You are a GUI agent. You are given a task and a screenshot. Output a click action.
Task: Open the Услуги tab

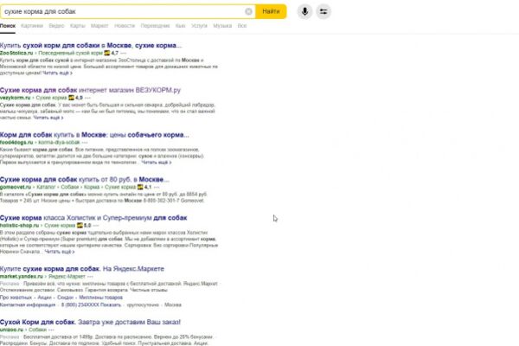click(199, 26)
